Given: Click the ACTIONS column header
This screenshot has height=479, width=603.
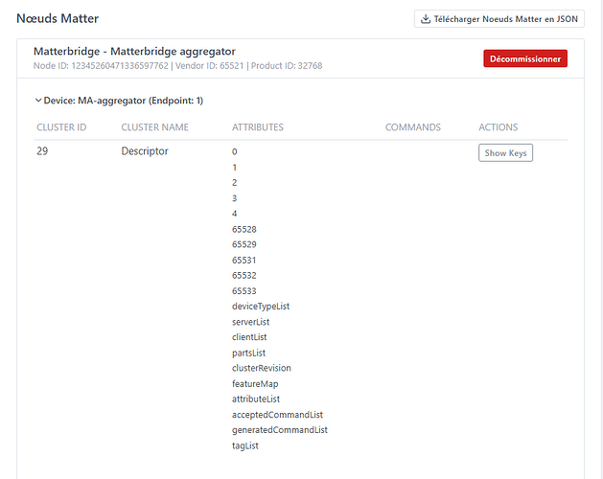Looking at the screenshot, I should 498,127.
